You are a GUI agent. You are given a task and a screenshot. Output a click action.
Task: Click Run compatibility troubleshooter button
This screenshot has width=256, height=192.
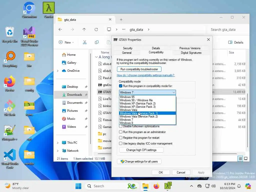pos(139,69)
